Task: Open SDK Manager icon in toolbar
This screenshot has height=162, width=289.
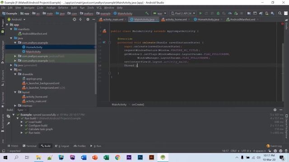Action: click(272, 13)
